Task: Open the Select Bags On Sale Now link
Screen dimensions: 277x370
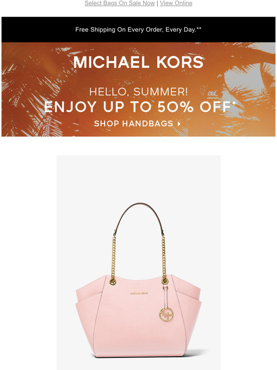Action: pos(119,3)
